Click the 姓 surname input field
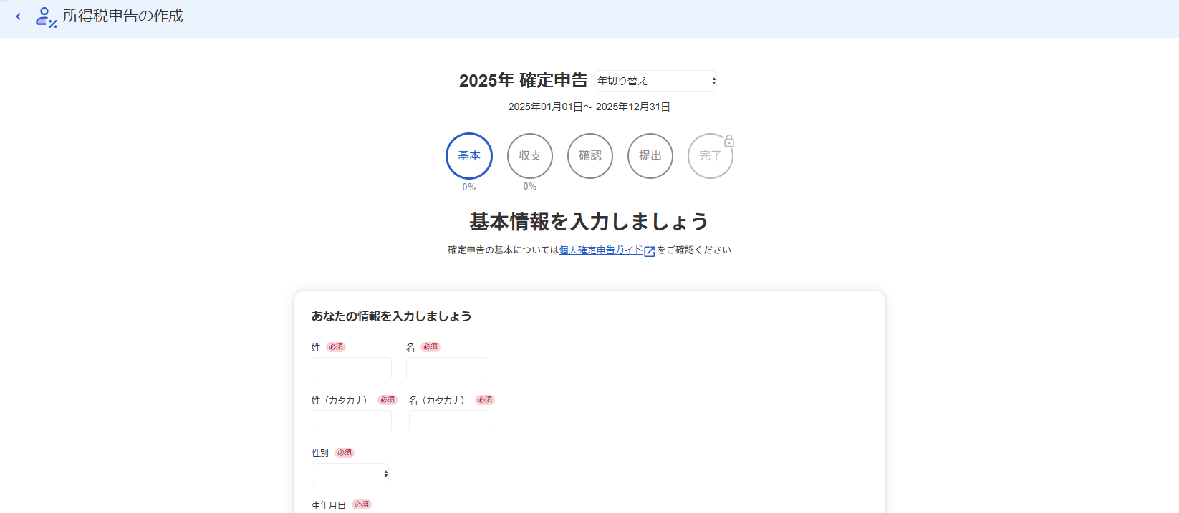This screenshot has height=513, width=1179. 352,368
